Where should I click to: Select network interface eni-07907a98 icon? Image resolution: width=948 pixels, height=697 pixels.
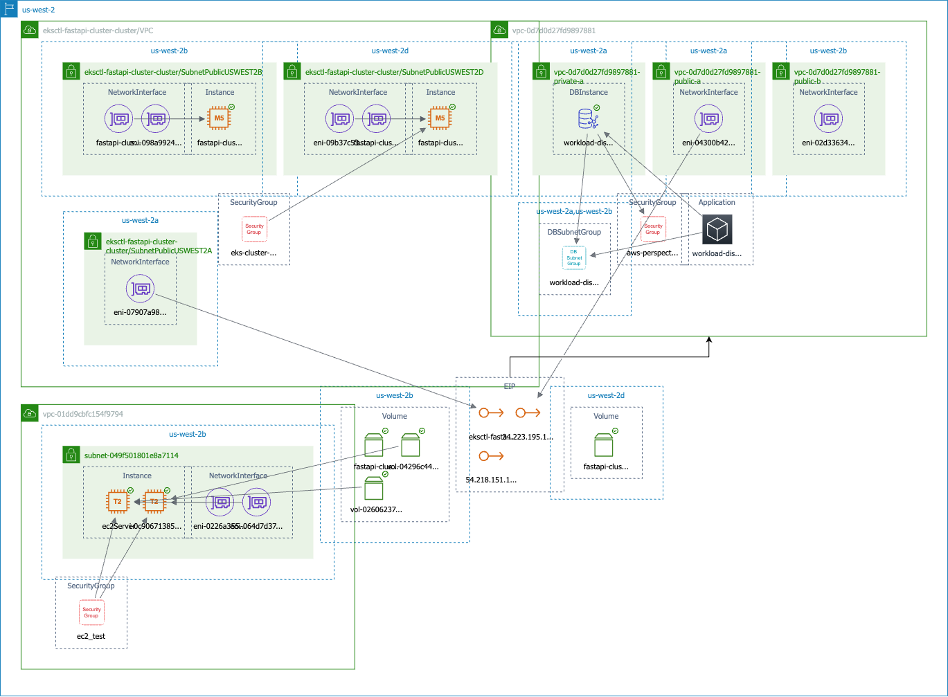point(140,289)
